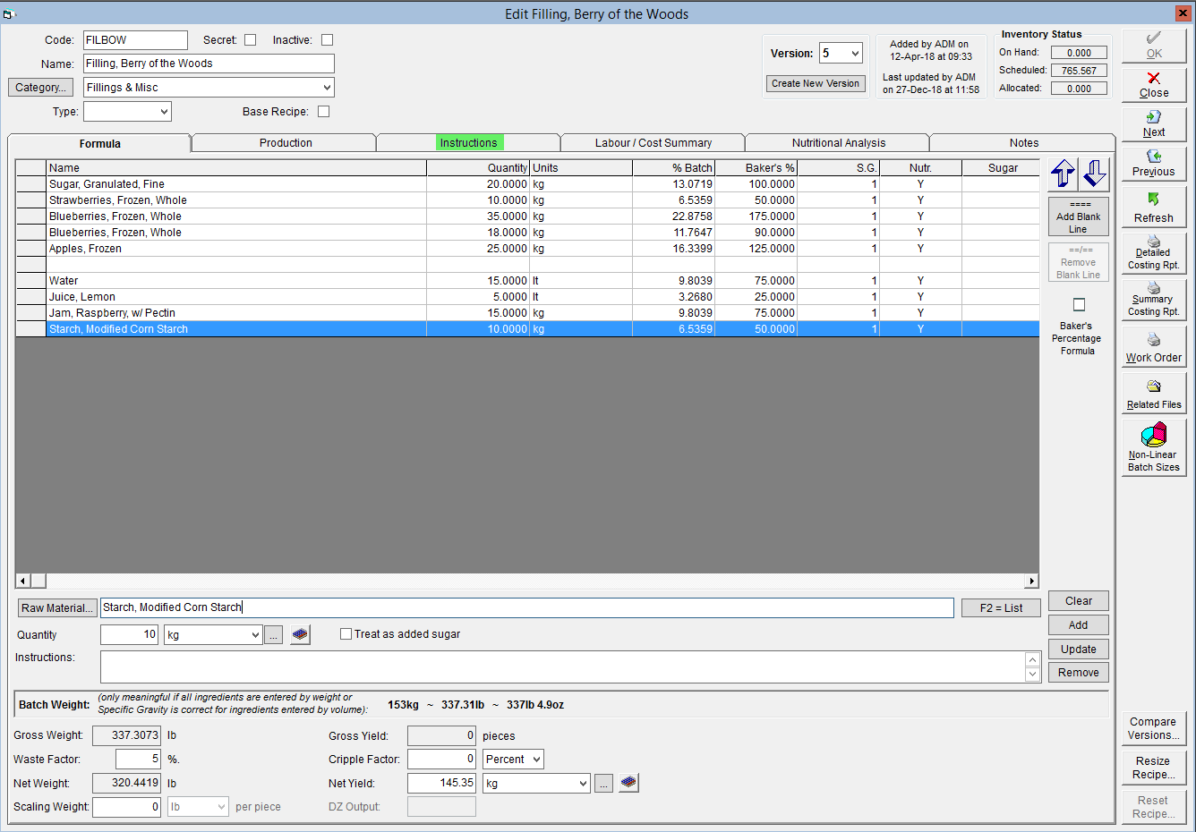This screenshot has width=1196, height=832.
Task: Enable Base Recipe checkbox
Action: point(324,112)
